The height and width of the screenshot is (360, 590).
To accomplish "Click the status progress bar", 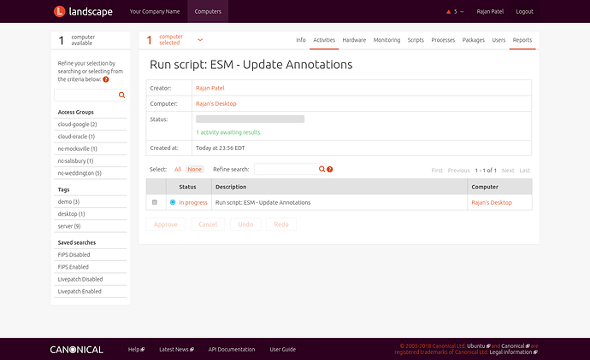I will pos(251,119).
